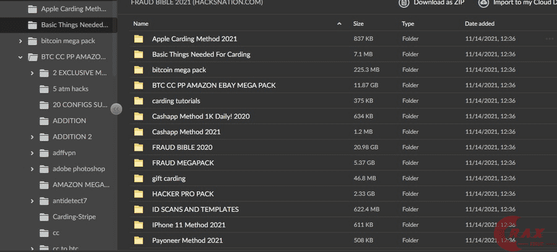The image size is (557, 252).
Task: Click the Import to my Cloud Drive icon
Action: pyautogui.click(x=483, y=3)
